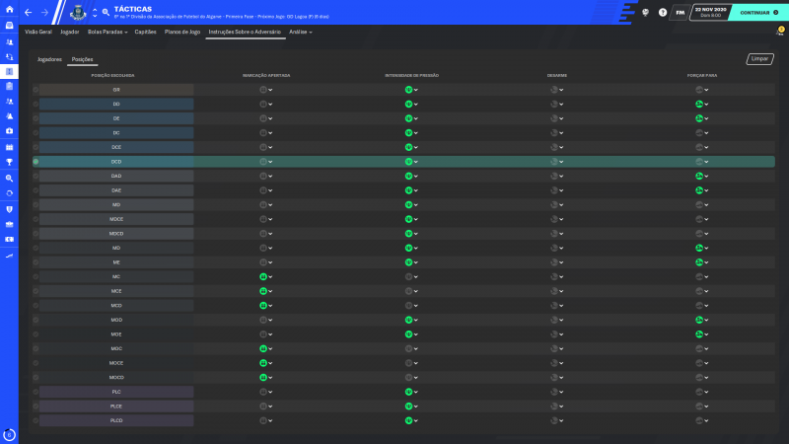
Task: Open the Home screen from the sidebar
Action: click(9, 9)
